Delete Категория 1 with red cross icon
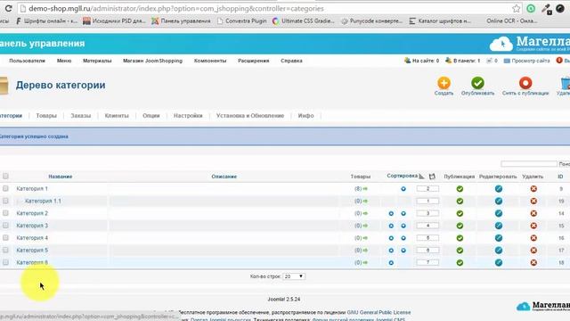 click(x=533, y=189)
